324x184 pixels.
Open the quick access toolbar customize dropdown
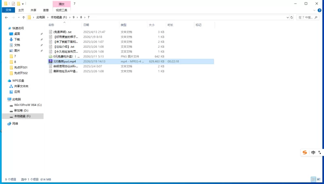click(x=23, y=3)
